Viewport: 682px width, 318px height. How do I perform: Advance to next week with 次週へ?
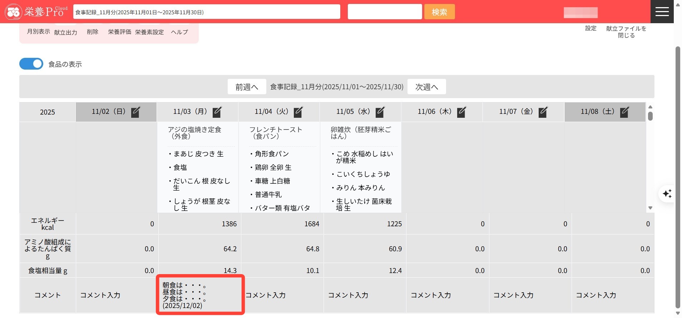(426, 87)
